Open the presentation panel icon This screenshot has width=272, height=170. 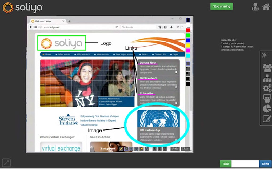coord(267,98)
